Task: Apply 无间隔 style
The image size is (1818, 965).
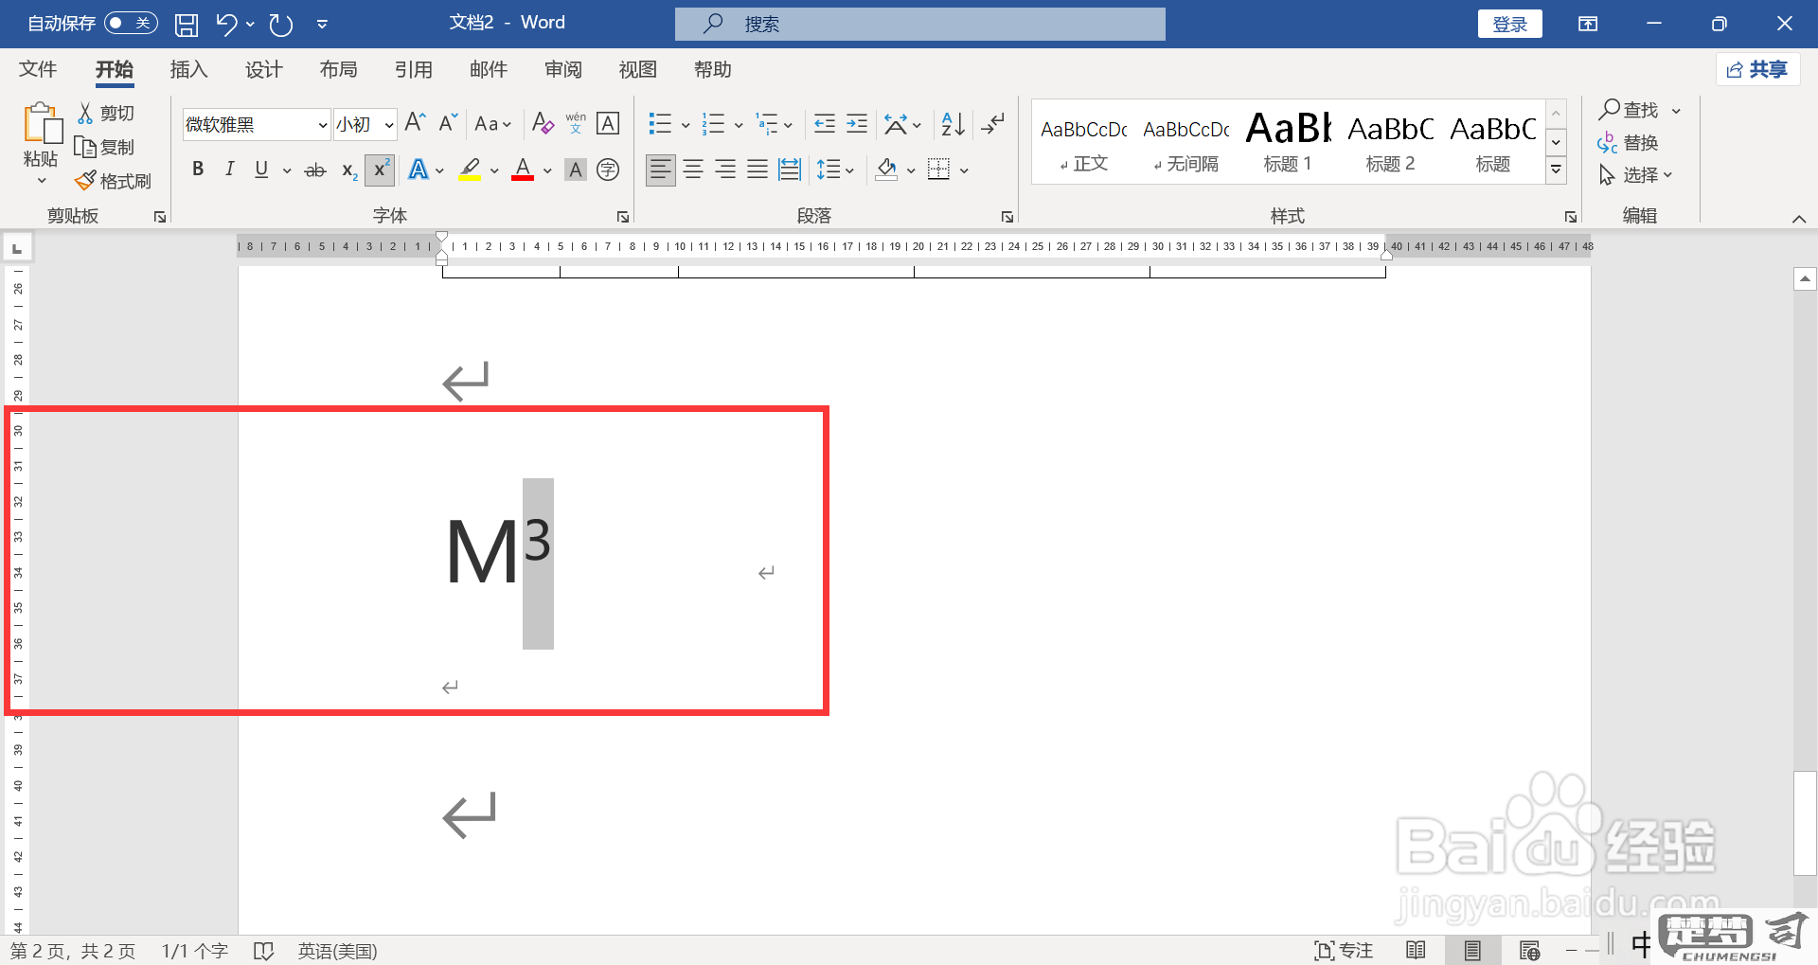Action: [x=1185, y=140]
